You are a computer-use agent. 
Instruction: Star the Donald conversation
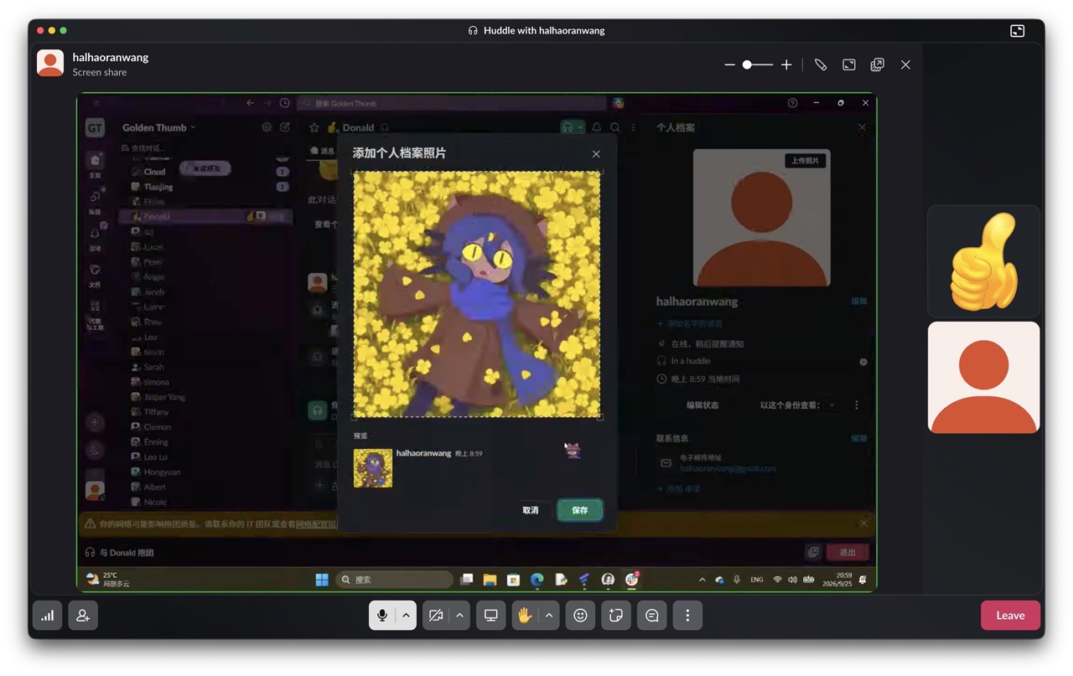point(314,127)
